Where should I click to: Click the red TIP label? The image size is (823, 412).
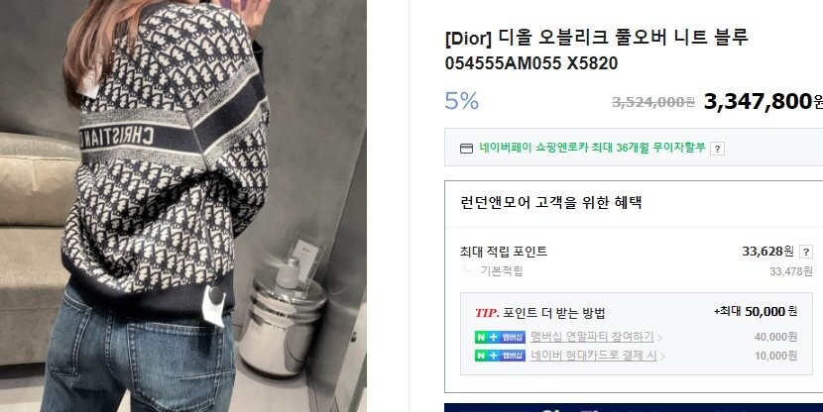coord(487,313)
